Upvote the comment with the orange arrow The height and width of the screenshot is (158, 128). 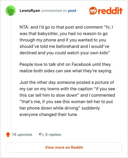(8, 135)
